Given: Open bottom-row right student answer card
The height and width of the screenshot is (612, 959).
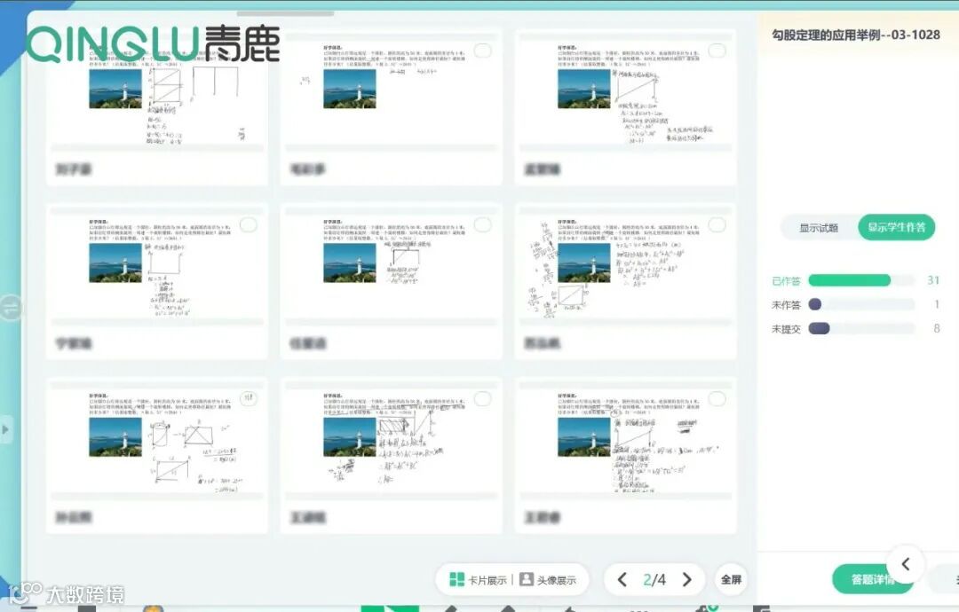Looking at the screenshot, I should pos(626,455).
